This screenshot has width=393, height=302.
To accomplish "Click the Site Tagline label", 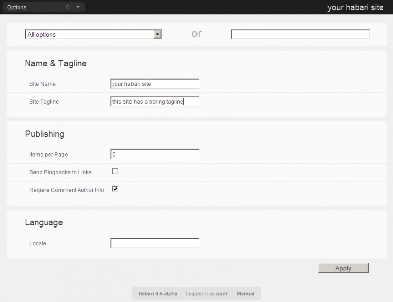I will (x=44, y=102).
